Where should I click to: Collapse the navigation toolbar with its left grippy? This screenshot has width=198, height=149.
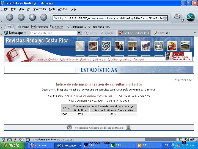(1, 17)
